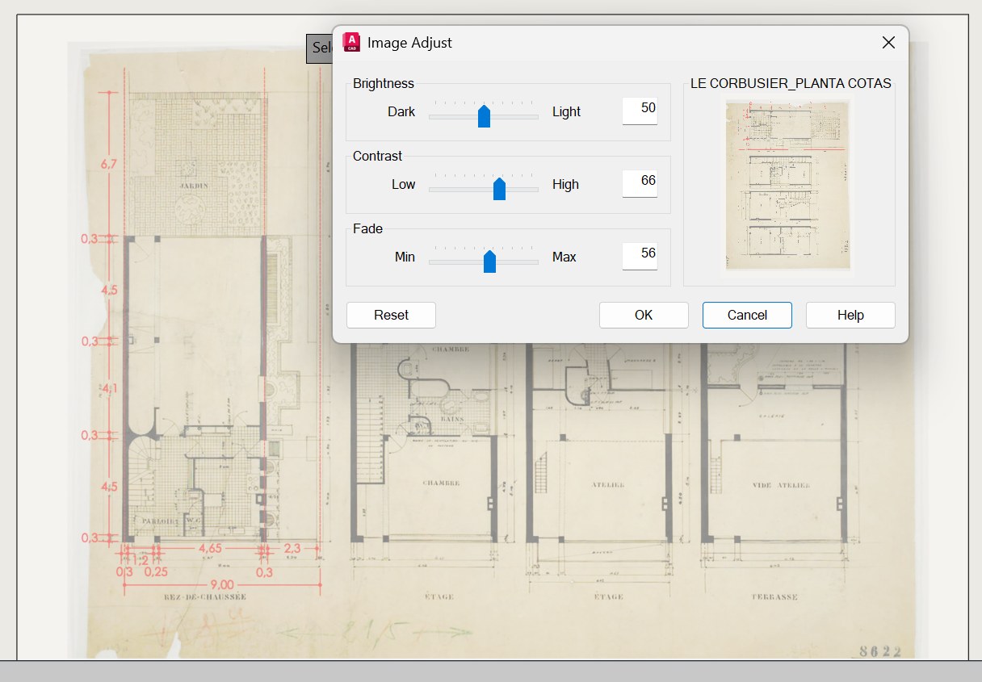Close the Image Adjust dialog
The image size is (982, 682).
click(x=888, y=43)
